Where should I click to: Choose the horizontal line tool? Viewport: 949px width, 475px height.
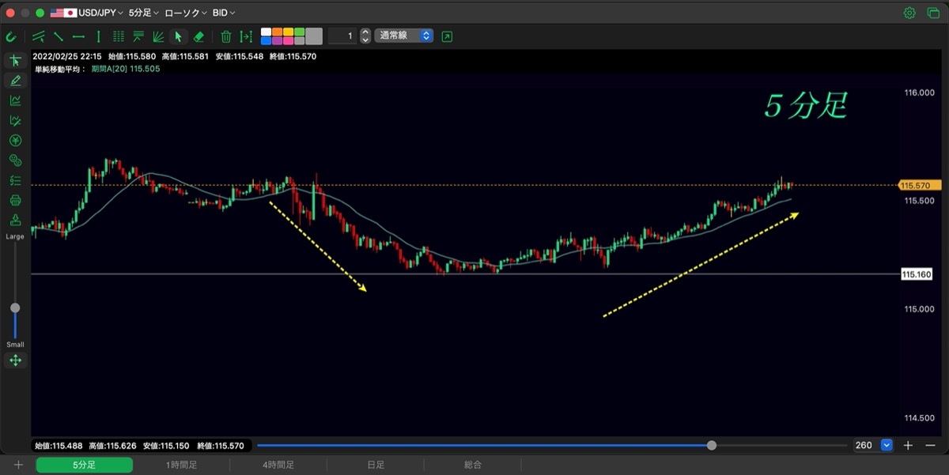(x=78, y=36)
